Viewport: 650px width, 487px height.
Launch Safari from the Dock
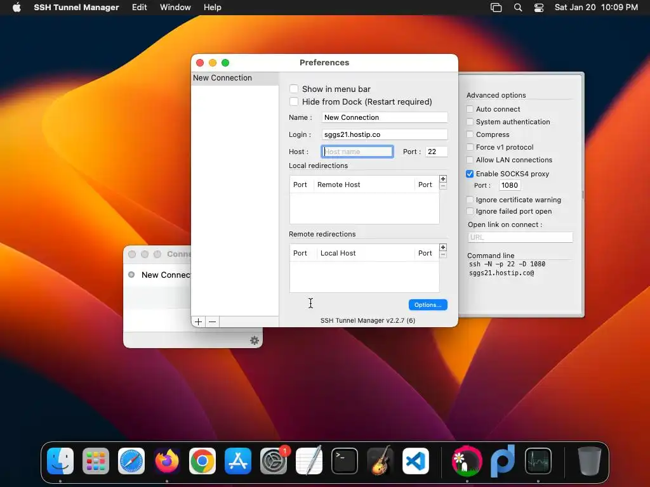pyautogui.click(x=131, y=461)
